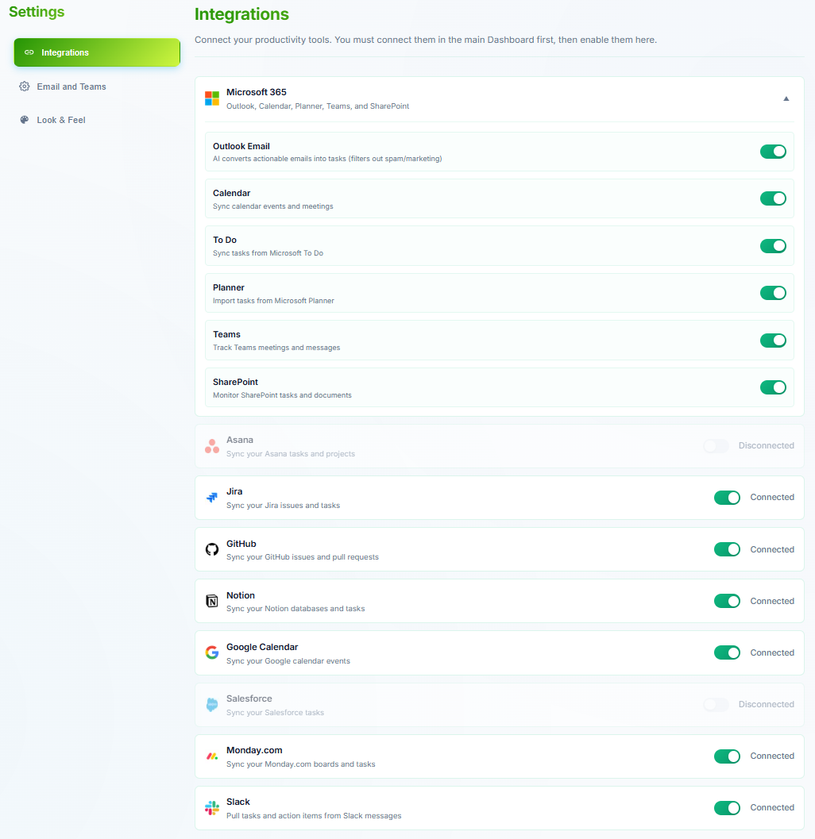Click the GitHub octocat icon
This screenshot has width=815, height=839.
tap(212, 549)
